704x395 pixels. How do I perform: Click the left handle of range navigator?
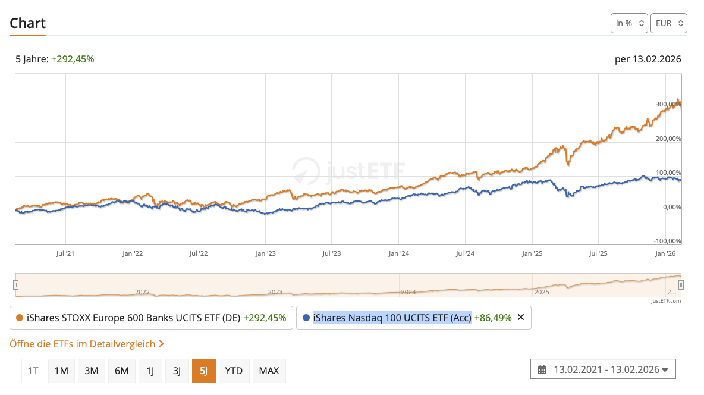[17, 285]
